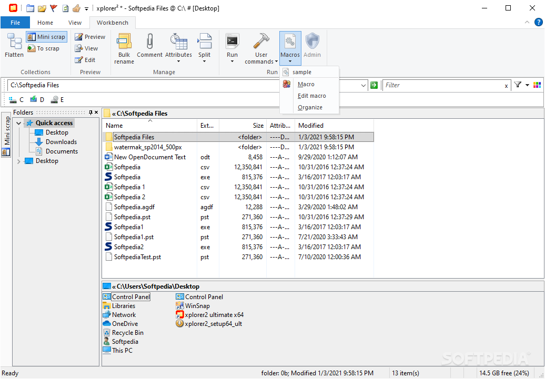This screenshot has width=545, height=379.
Task: Click the Split file icon
Action: 204,42
